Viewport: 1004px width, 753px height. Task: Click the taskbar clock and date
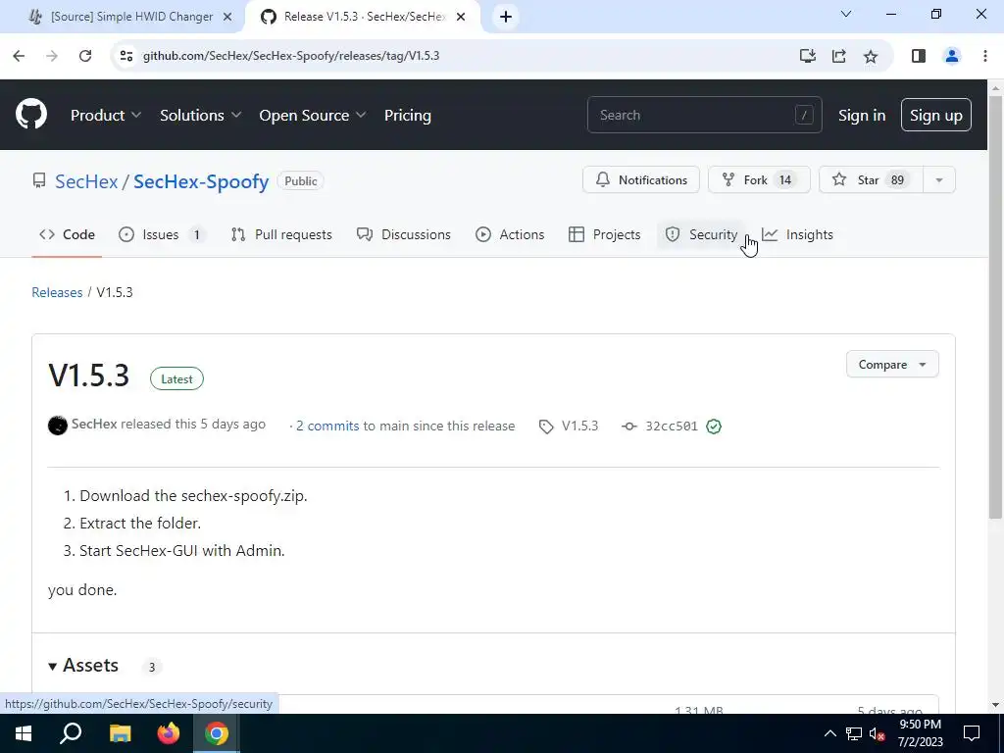(x=920, y=733)
